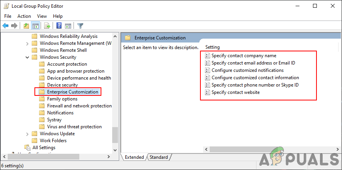Toggle the show/hide console tree button
The image size is (342, 170).
pyautogui.click(x=35, y=26)
